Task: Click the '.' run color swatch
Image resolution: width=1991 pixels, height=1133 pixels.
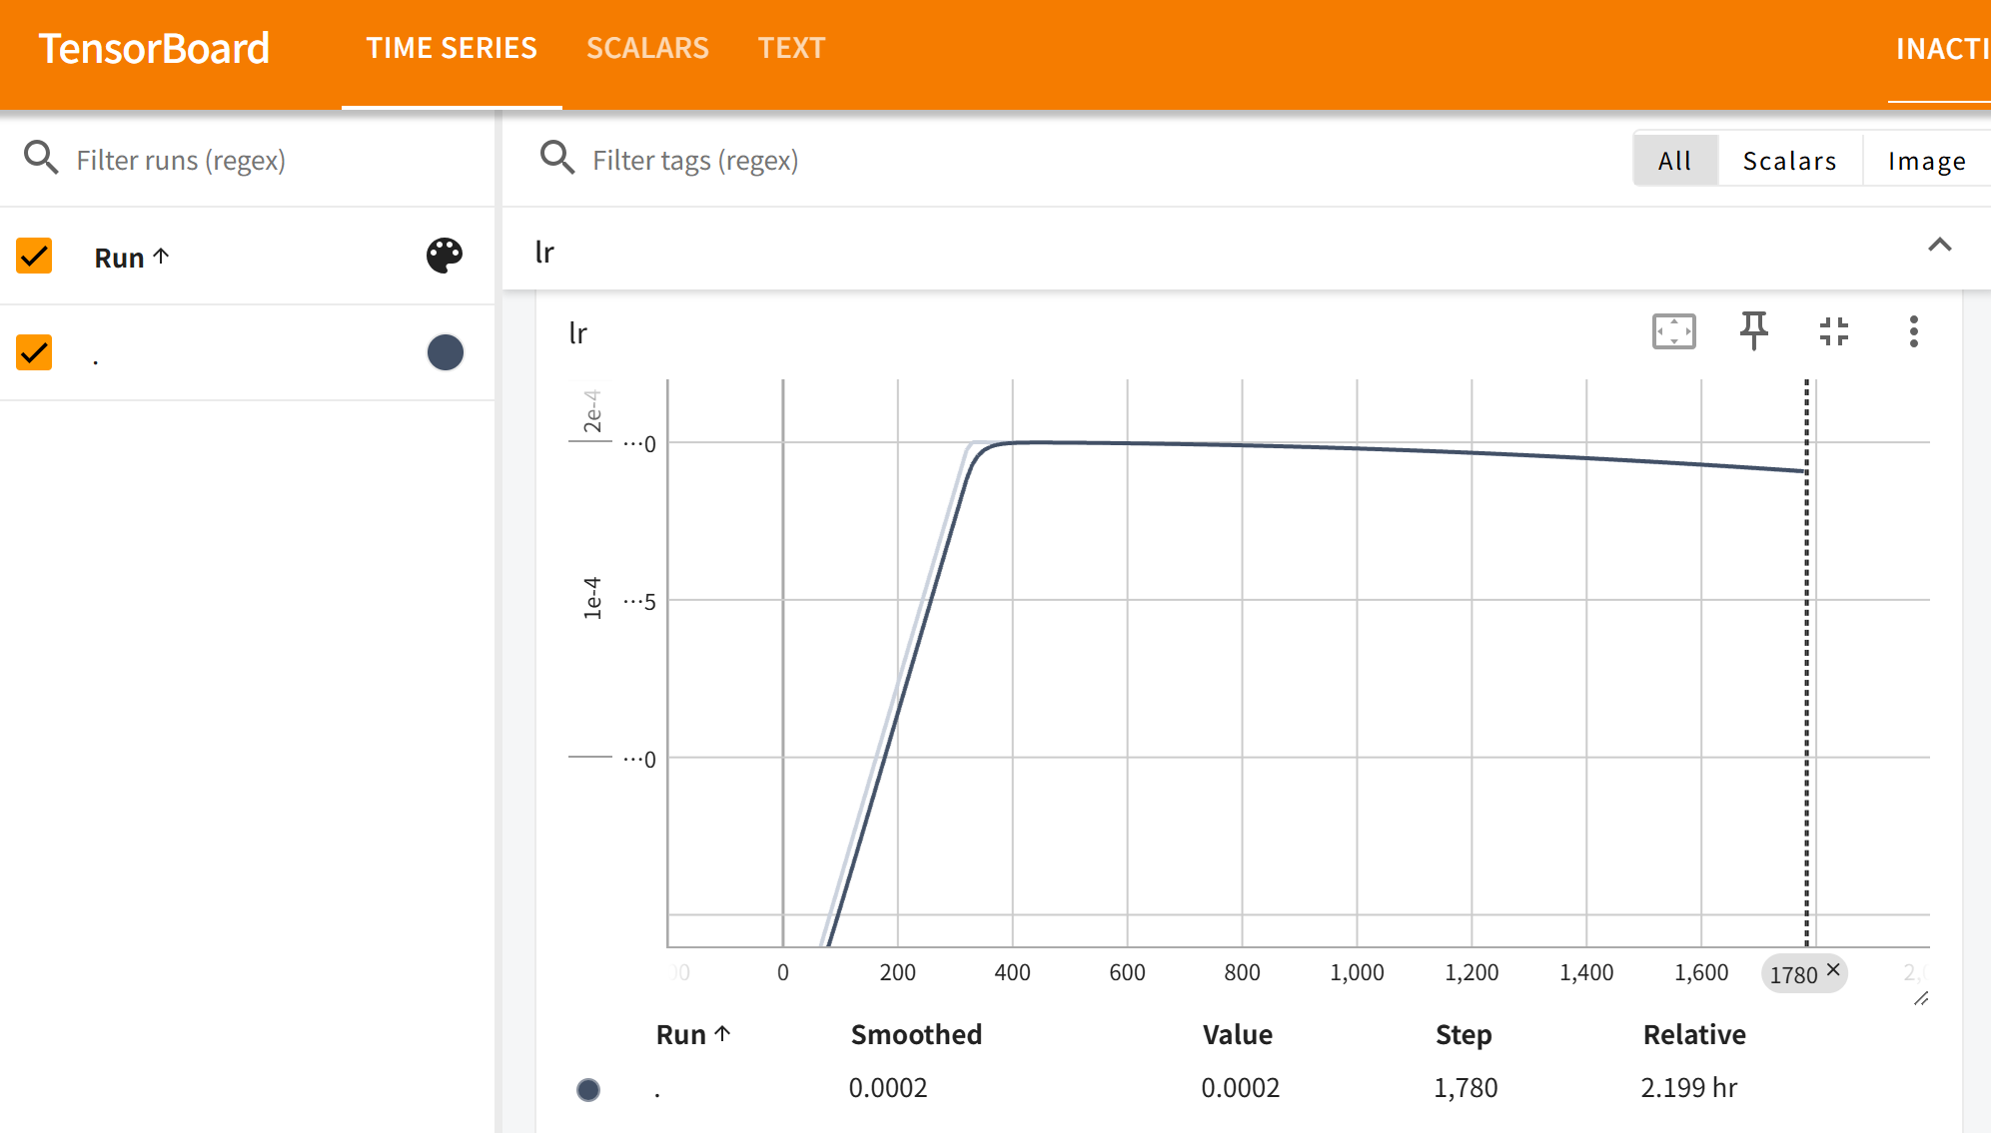Action: [x=445, y=352]
